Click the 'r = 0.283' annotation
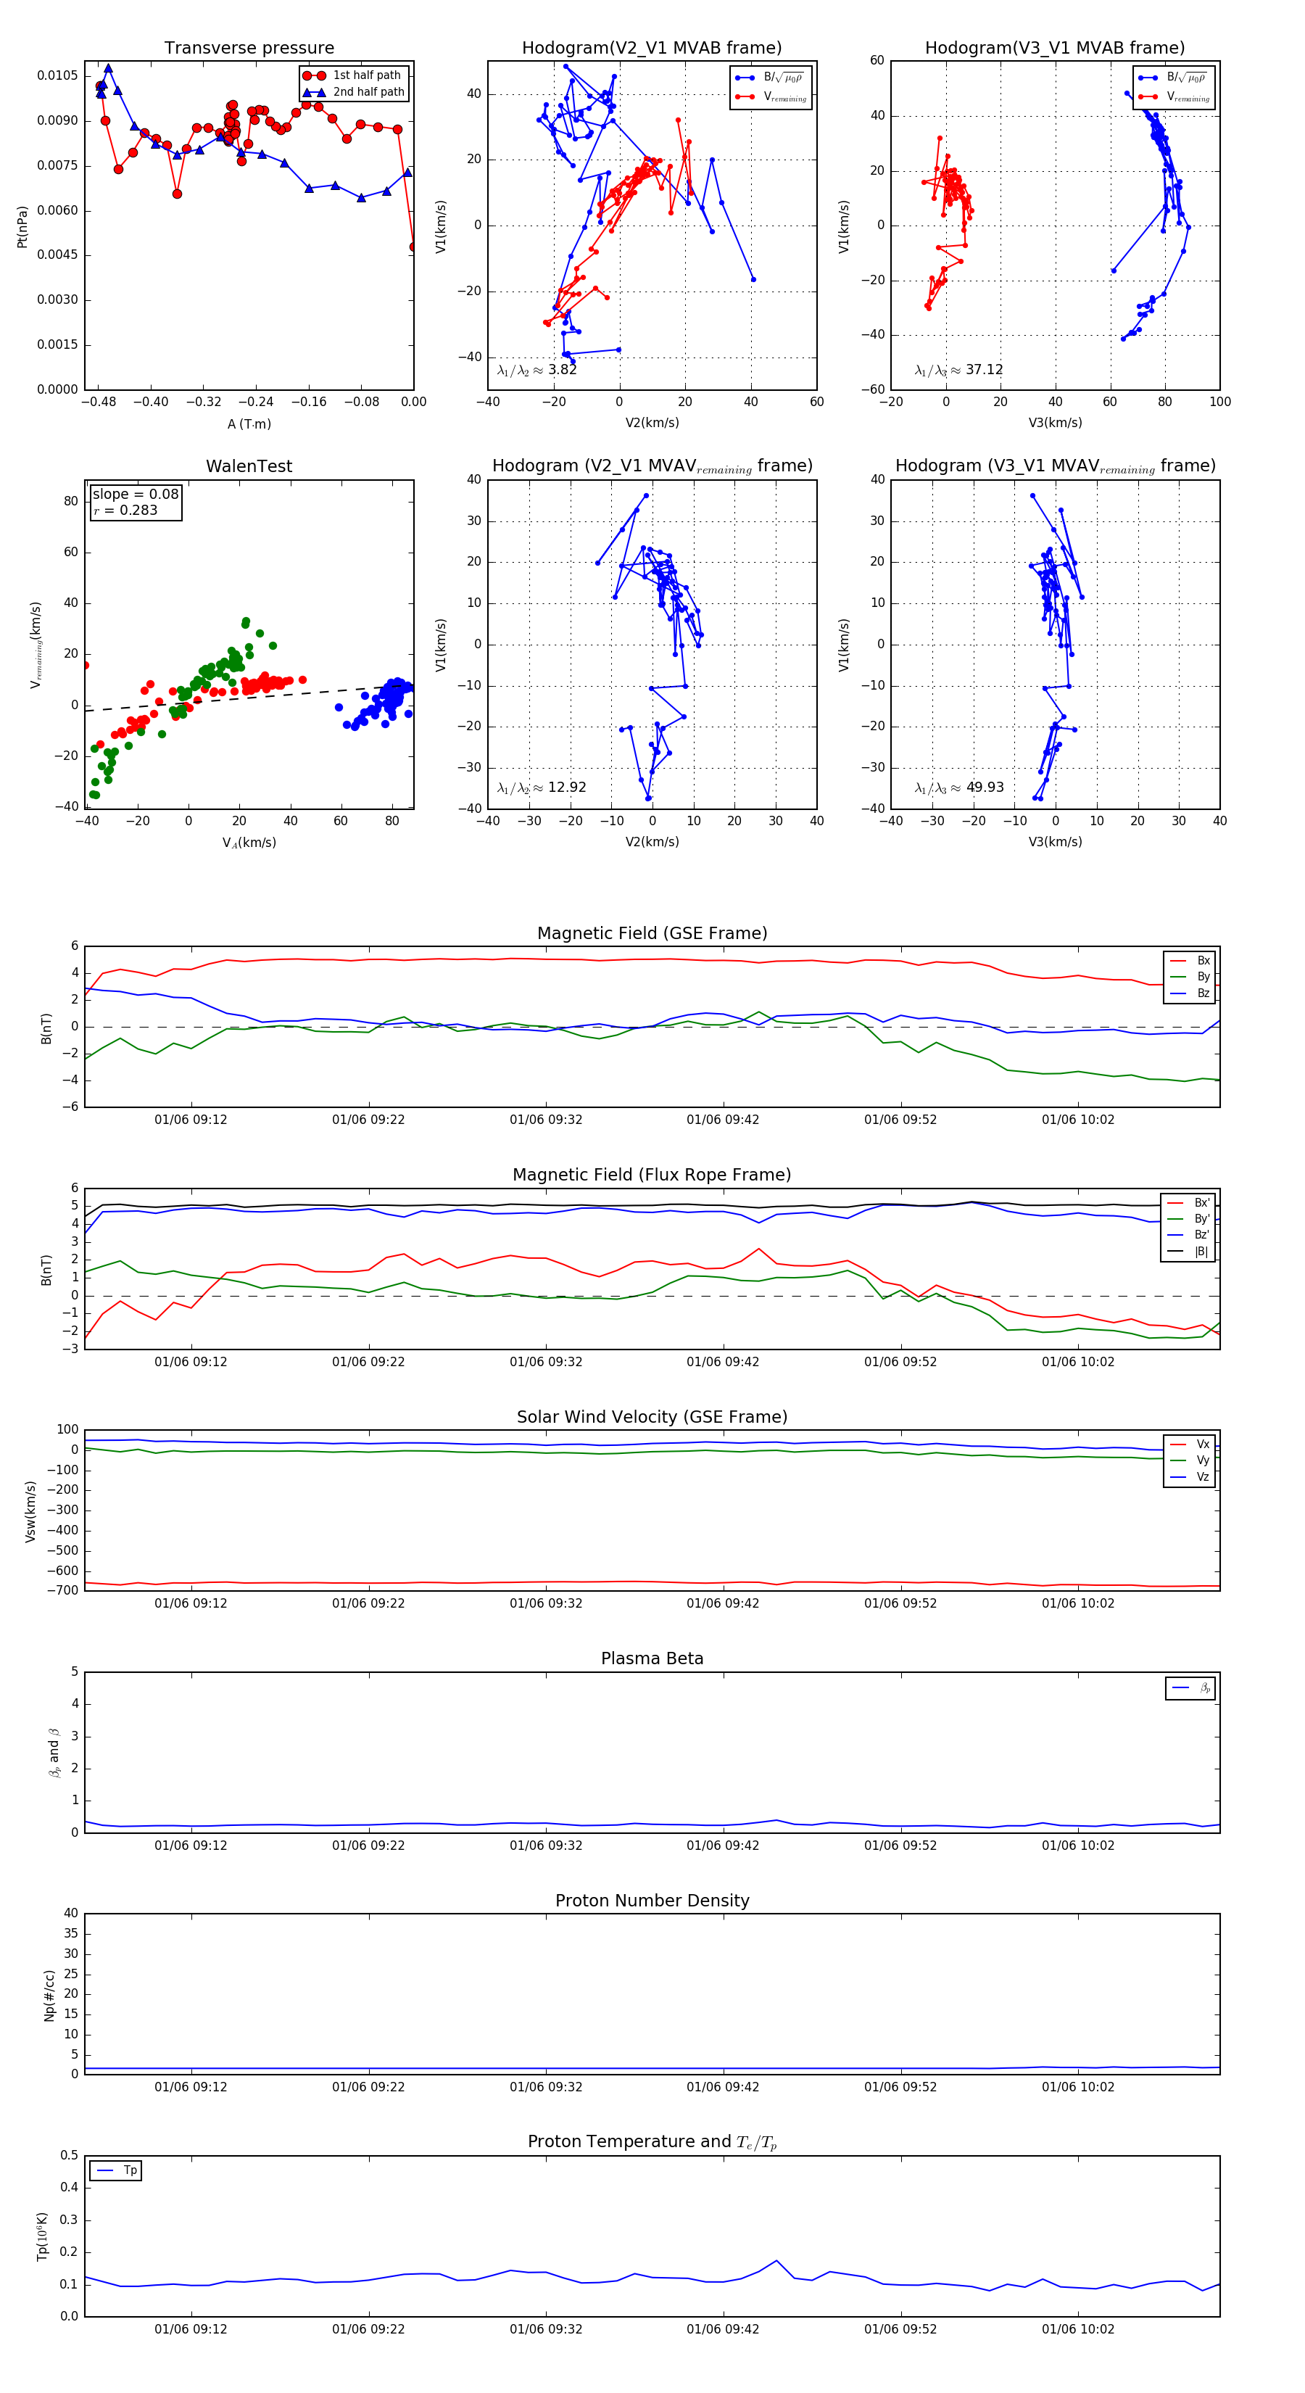The width and height of the screenshot is (1305, 2393). pyautogui.click(x=125, y=510)
